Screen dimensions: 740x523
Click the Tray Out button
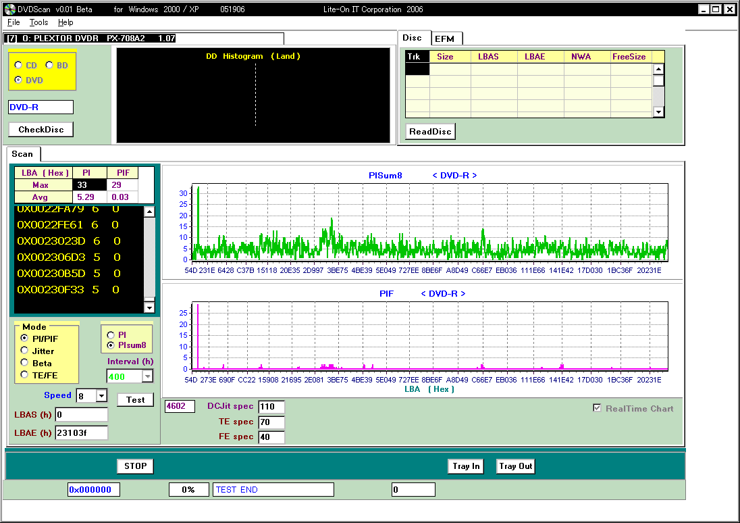coord(515,466)
